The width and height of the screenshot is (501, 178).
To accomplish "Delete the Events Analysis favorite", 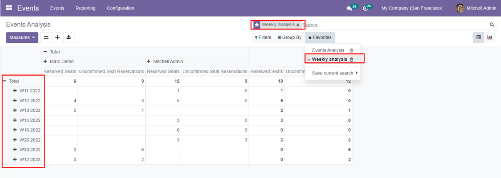I will tap(351, 50).
